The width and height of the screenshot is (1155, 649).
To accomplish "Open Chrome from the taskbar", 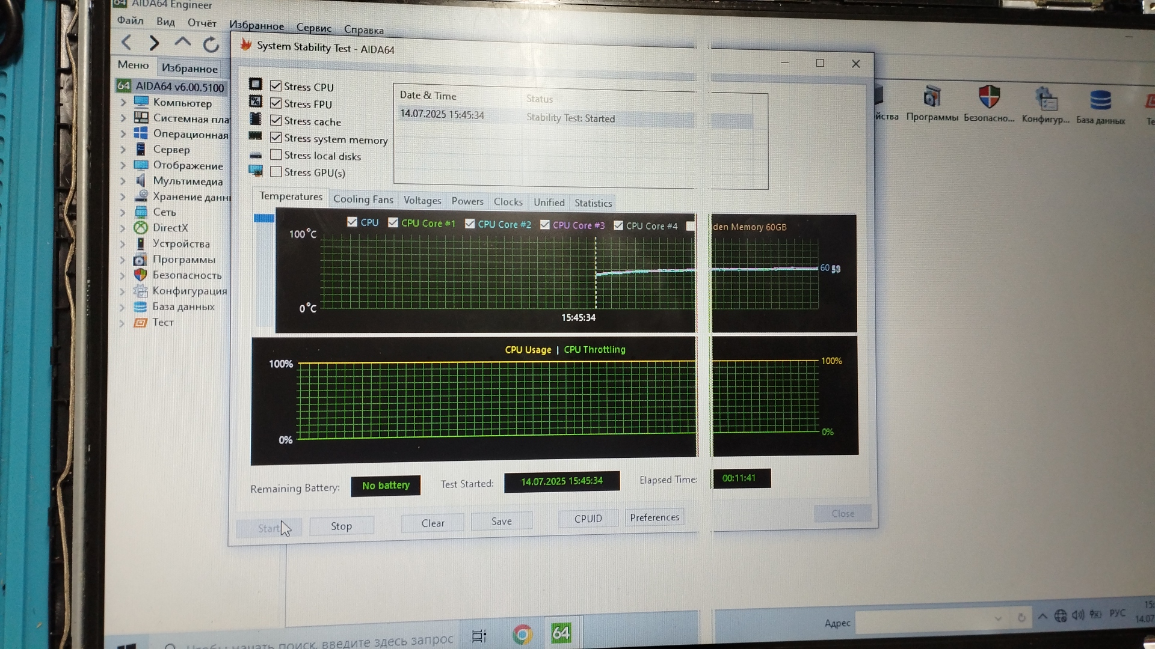I will (x=522, y=634).
